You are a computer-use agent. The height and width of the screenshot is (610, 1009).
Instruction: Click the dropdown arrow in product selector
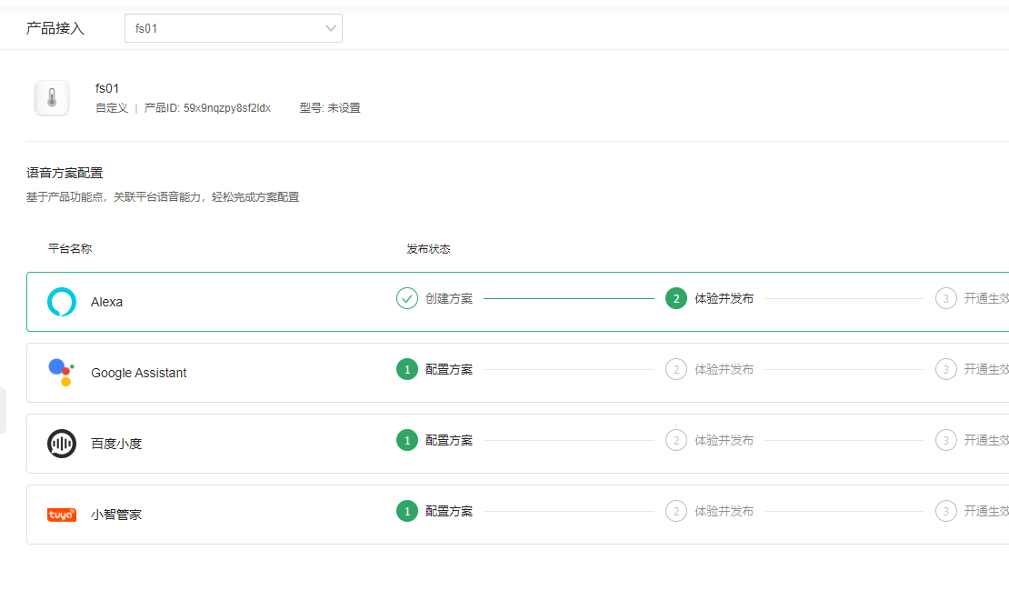click(x=331, y=28)
